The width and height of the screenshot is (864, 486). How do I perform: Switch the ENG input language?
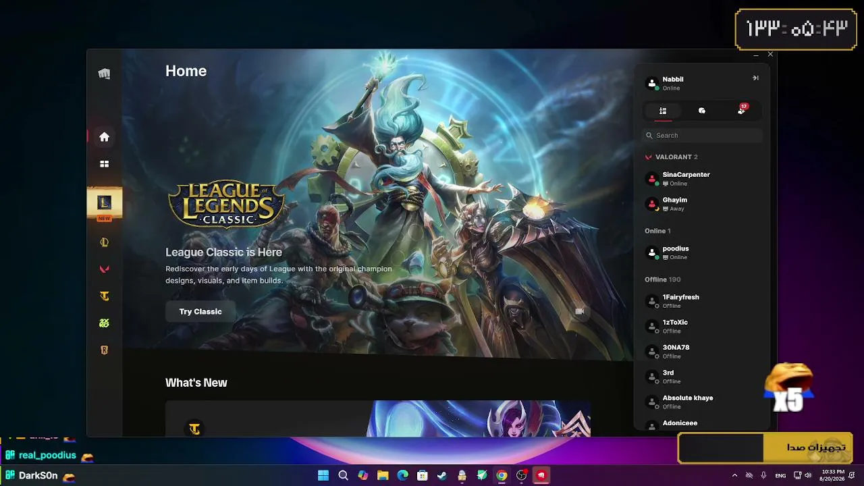pyautogui.click(x=780, y=475)
